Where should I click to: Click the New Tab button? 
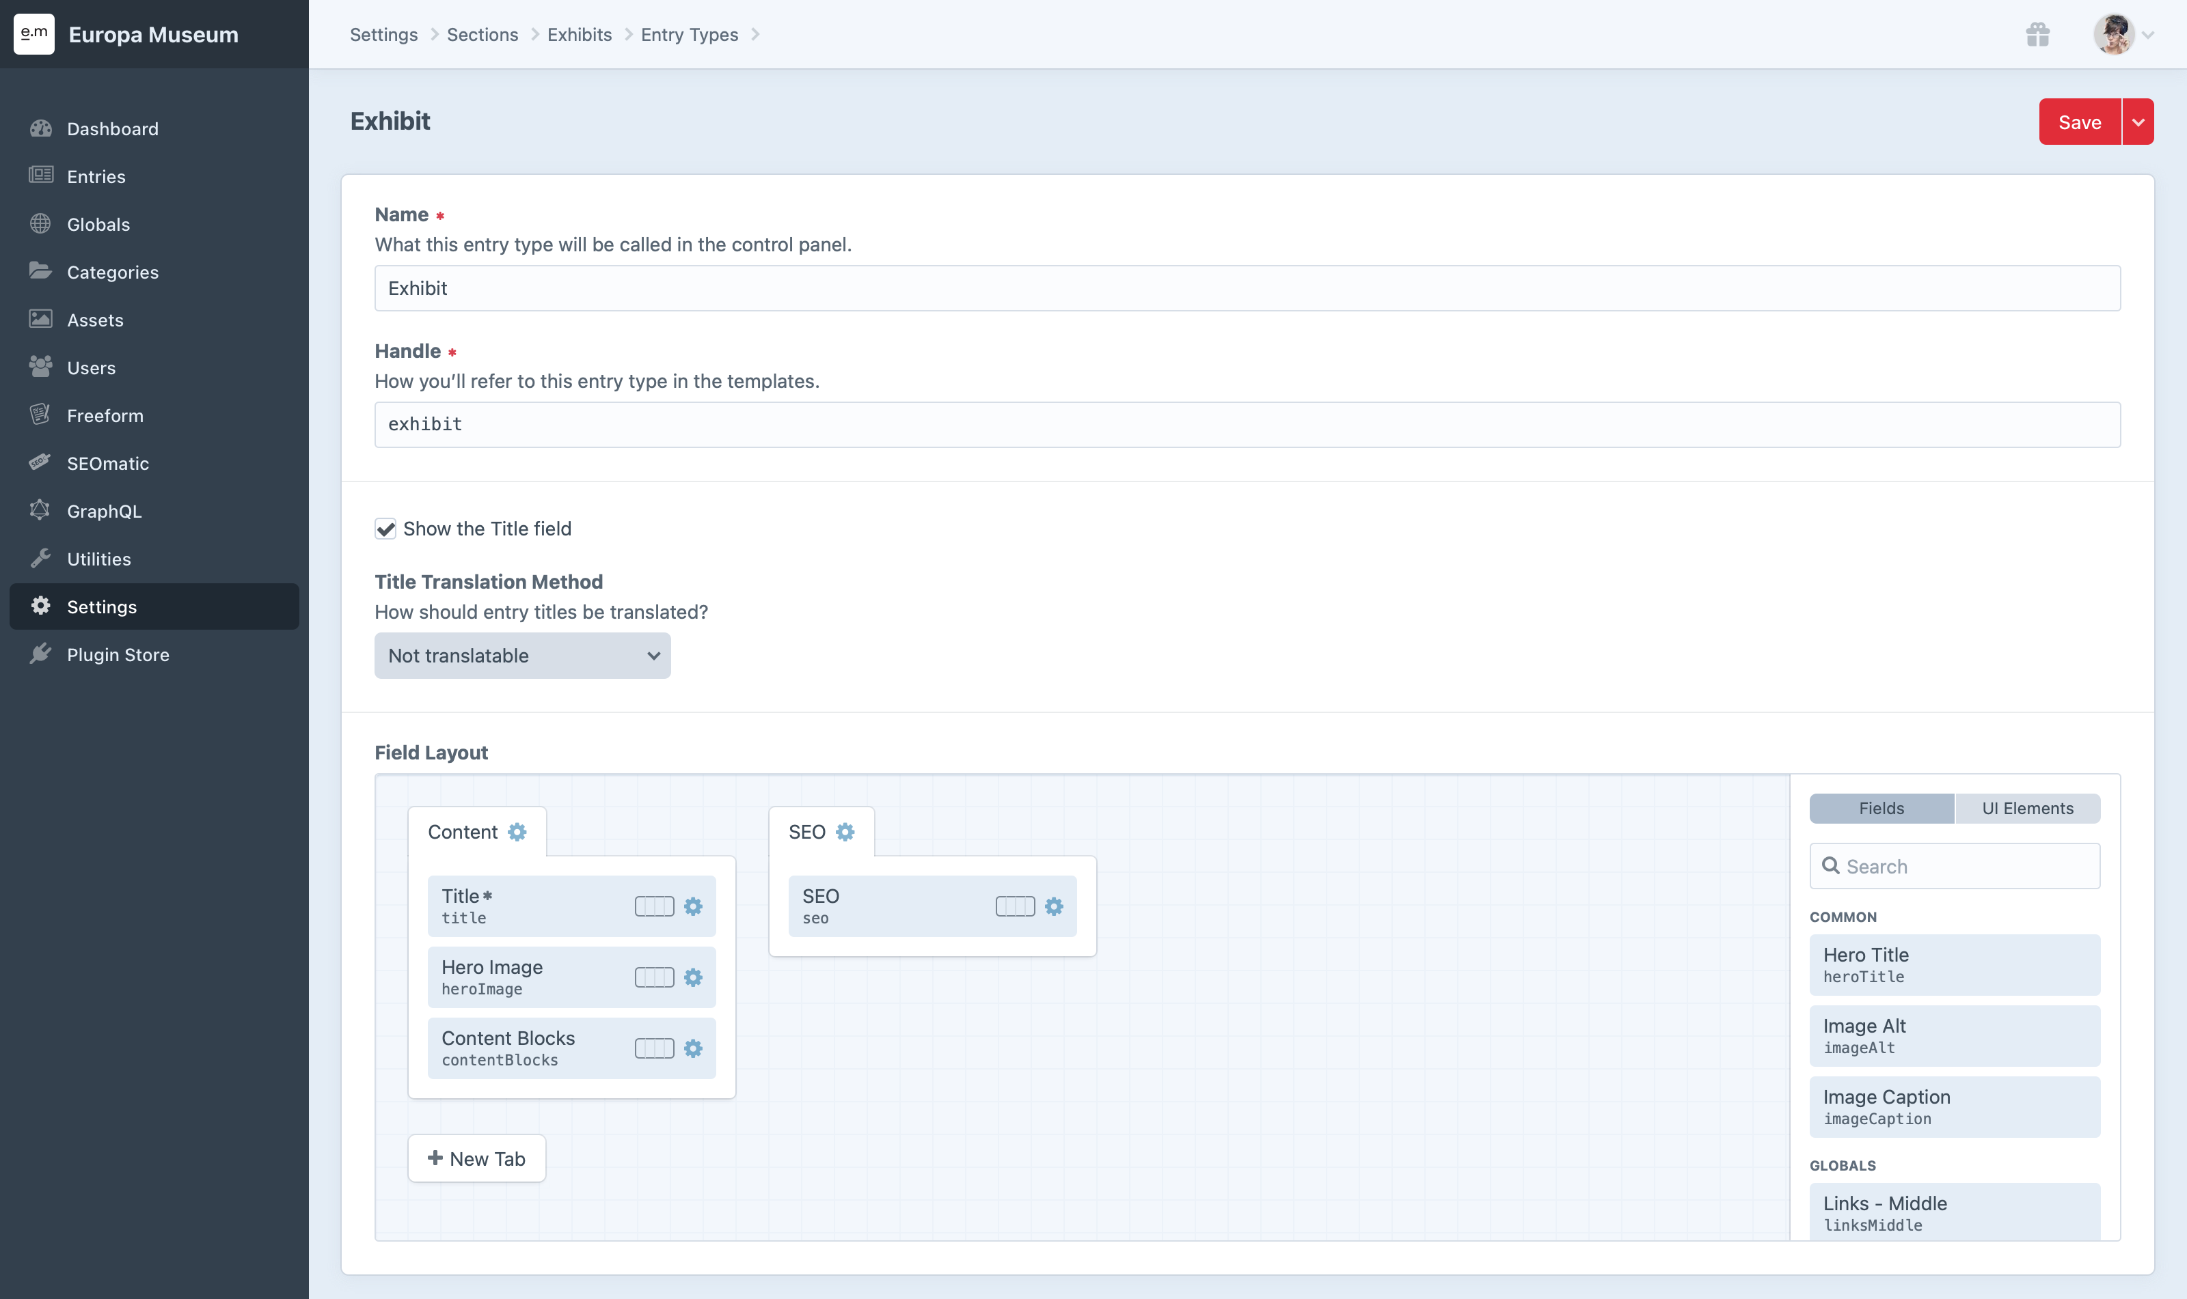[x=476, y=1158]
